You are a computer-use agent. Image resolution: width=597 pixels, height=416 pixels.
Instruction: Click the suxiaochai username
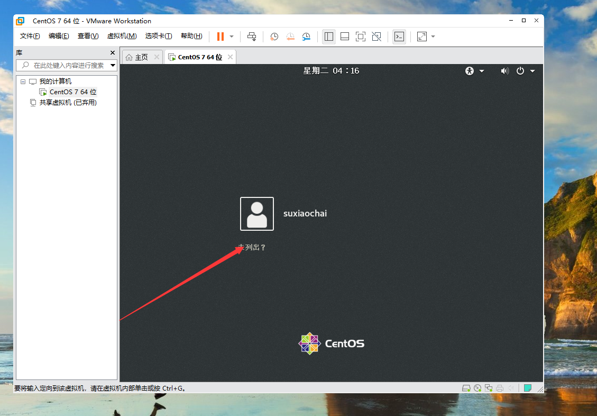(x=305, y=213)
